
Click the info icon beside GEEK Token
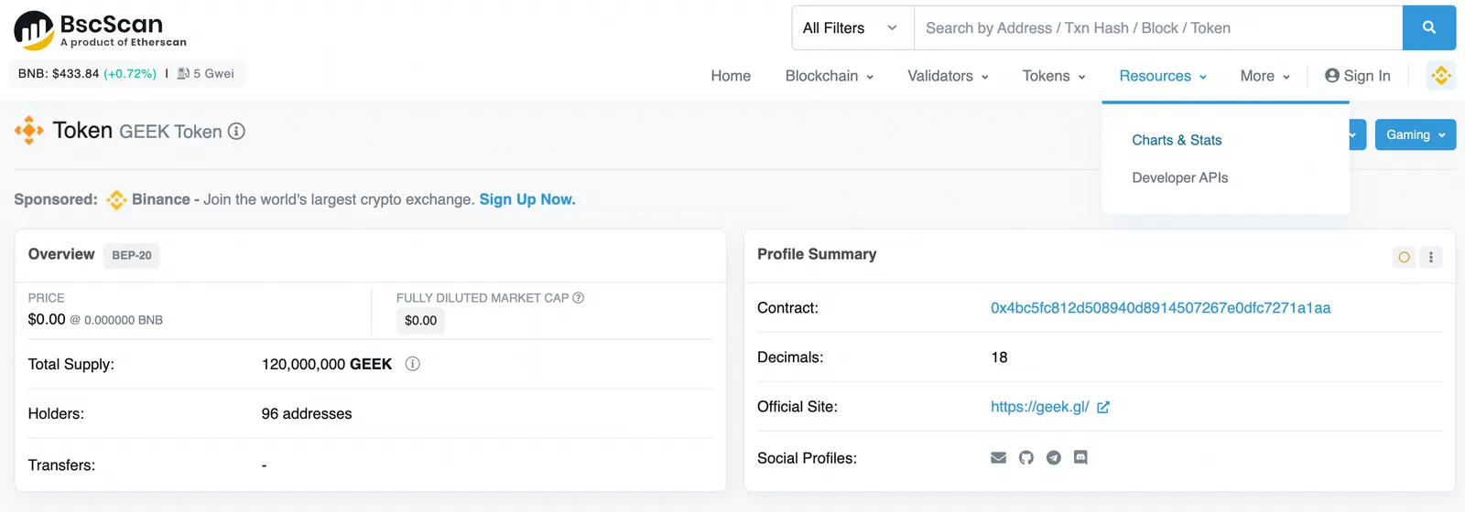236,132
